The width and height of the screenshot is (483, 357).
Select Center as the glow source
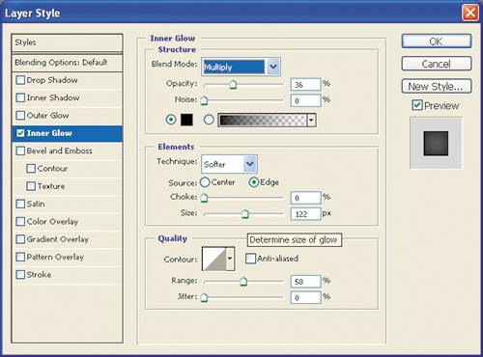(x=205, y=182)
